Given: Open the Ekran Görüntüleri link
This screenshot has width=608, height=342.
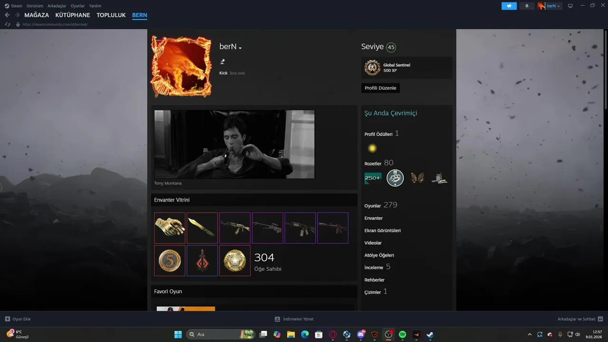Looking at the screenshot, I should tap(382, 230).
